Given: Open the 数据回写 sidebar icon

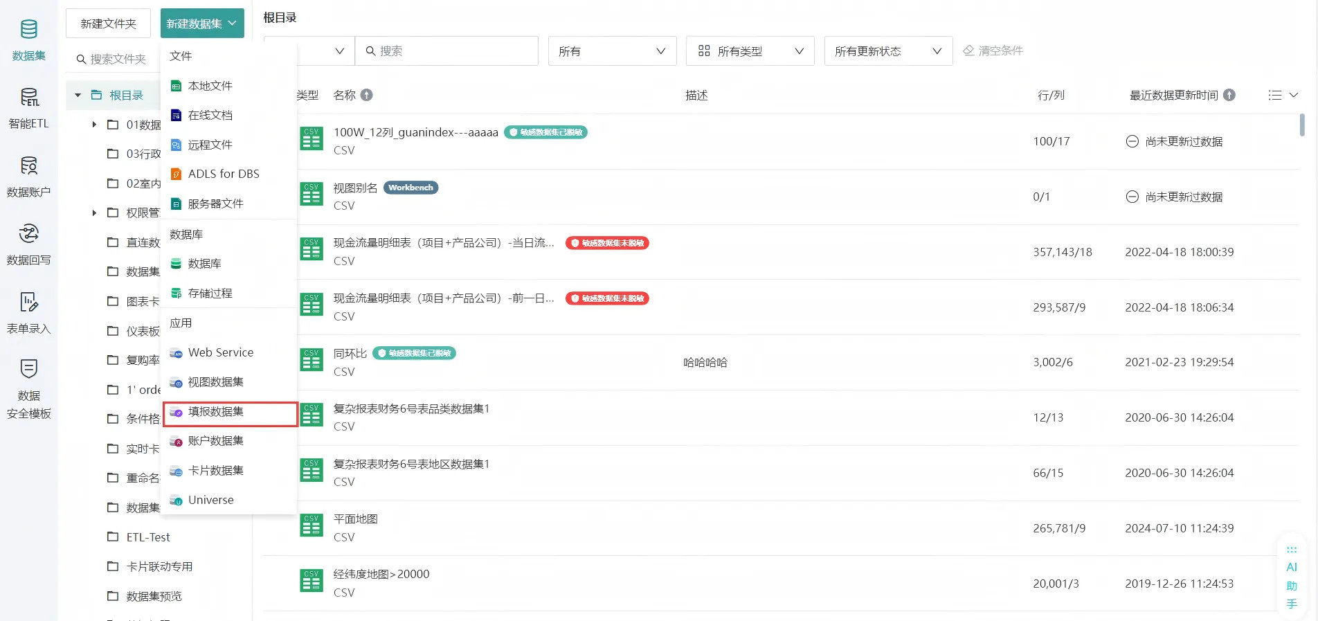Looking at the screenshot, I should (28, 244).
